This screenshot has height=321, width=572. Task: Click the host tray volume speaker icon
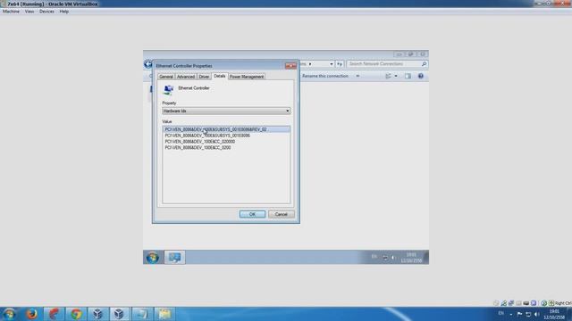point(536,314)
